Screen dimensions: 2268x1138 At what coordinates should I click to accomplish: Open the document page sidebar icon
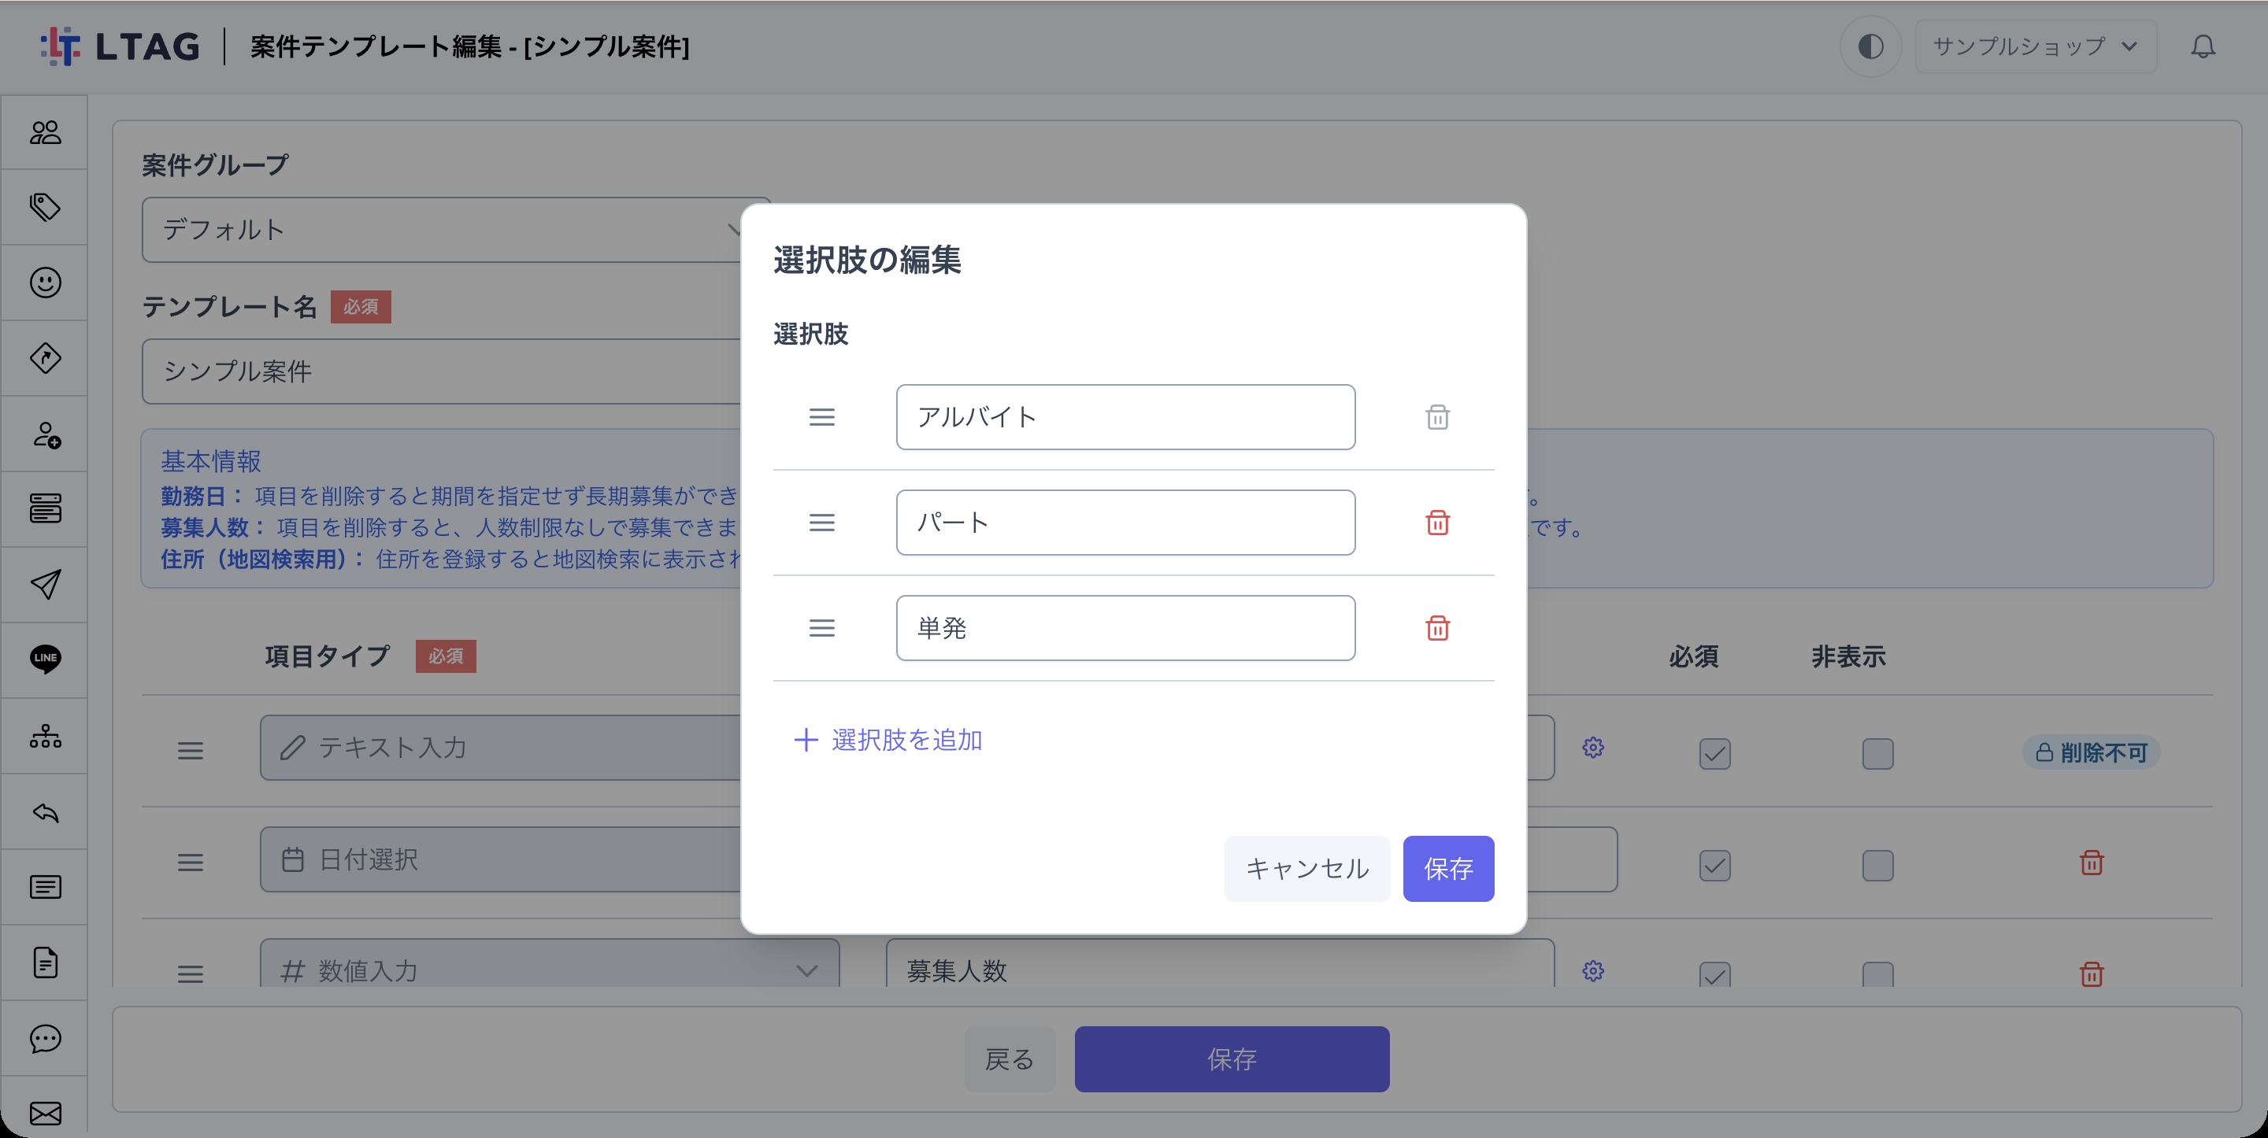click(x=45, y=962)
